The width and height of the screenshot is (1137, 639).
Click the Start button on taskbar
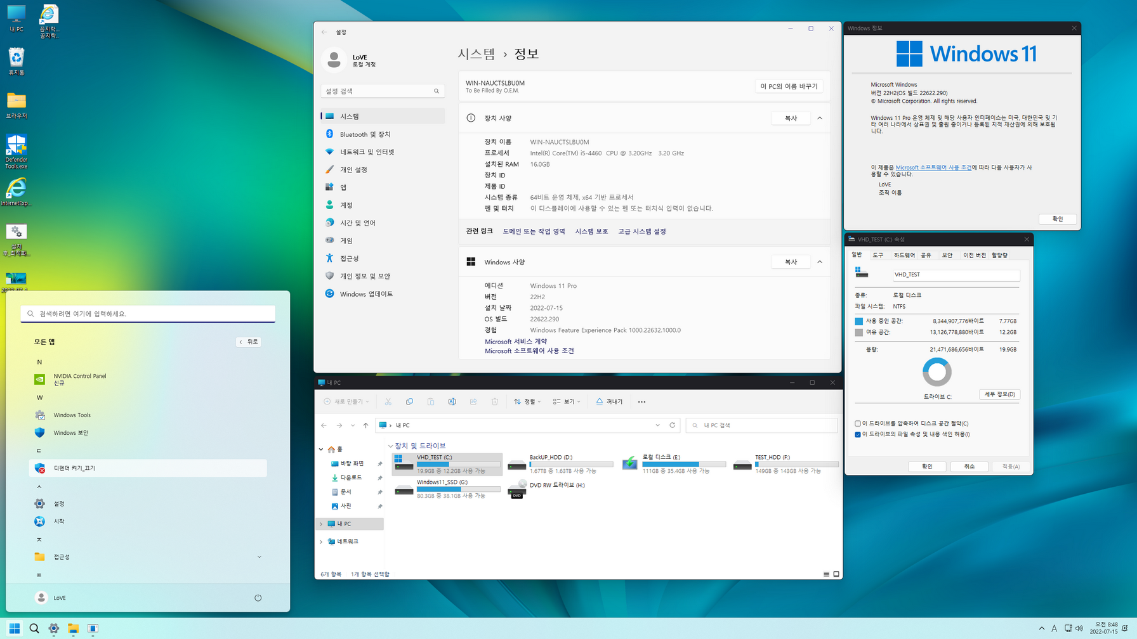click(14, 628)
